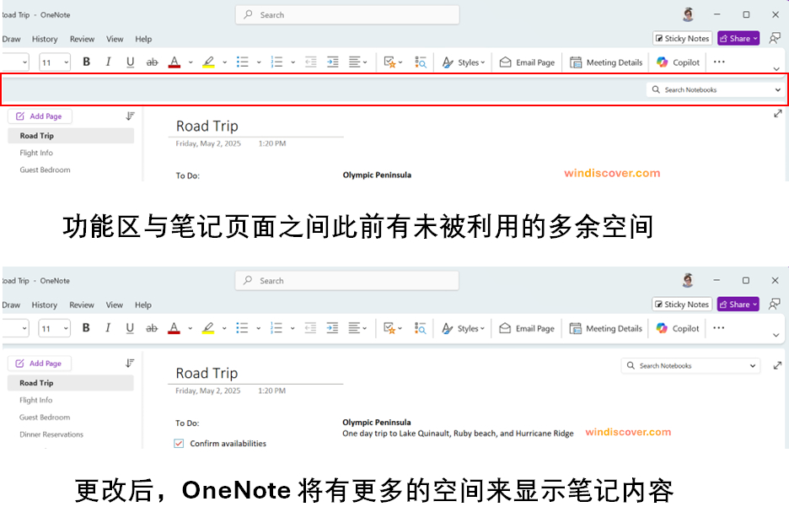
Task: Insert numbered list in top window
Action: (276, 62)
